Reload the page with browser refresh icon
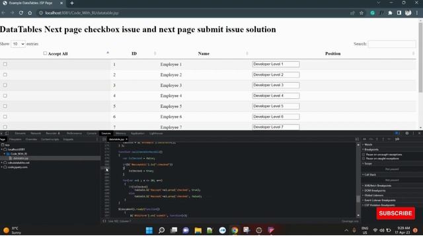 tap(21, 13)
